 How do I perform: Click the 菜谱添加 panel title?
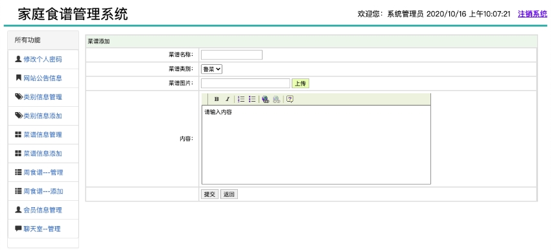coord(99,41)
